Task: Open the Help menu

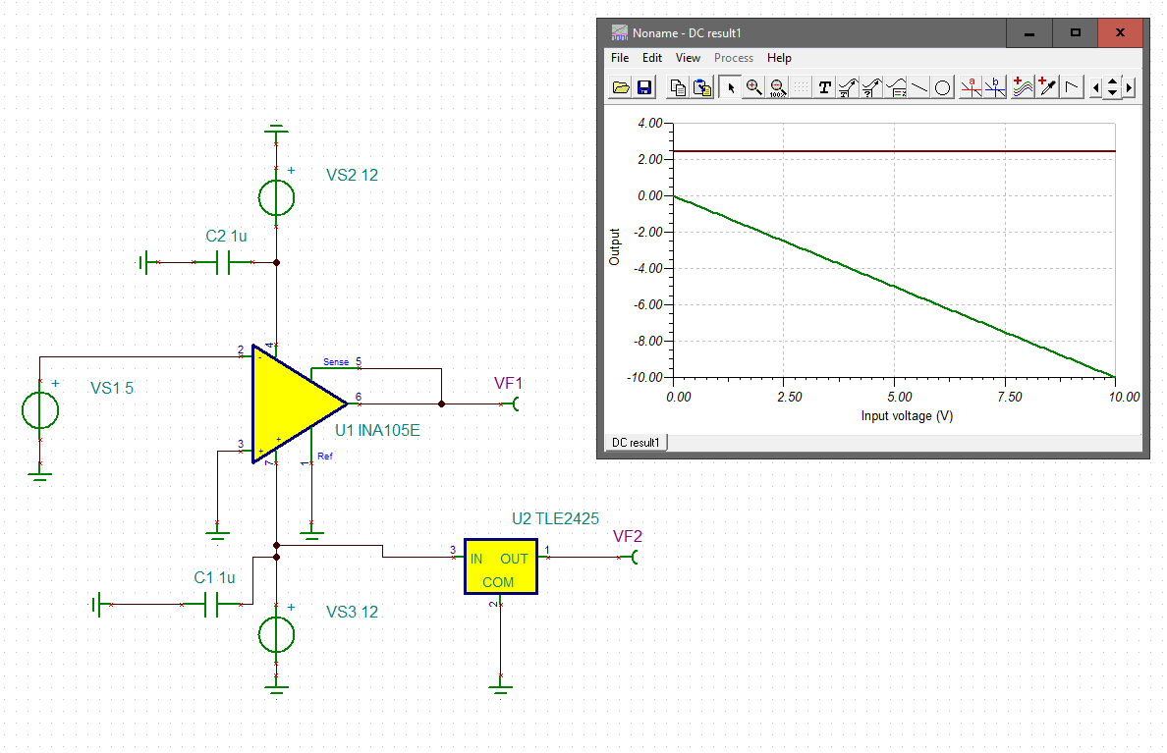Action: (779, 58)
